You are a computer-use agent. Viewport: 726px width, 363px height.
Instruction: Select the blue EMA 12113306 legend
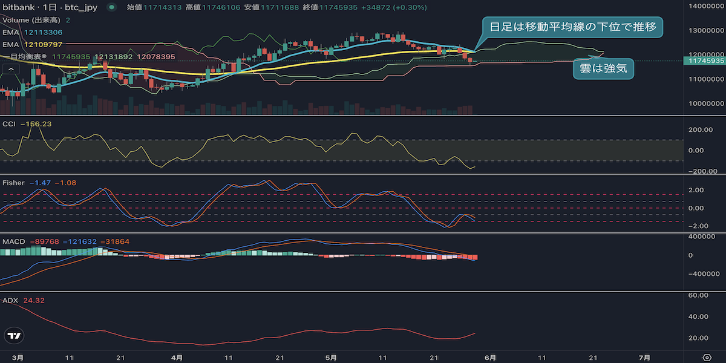(x=33, y=32)
